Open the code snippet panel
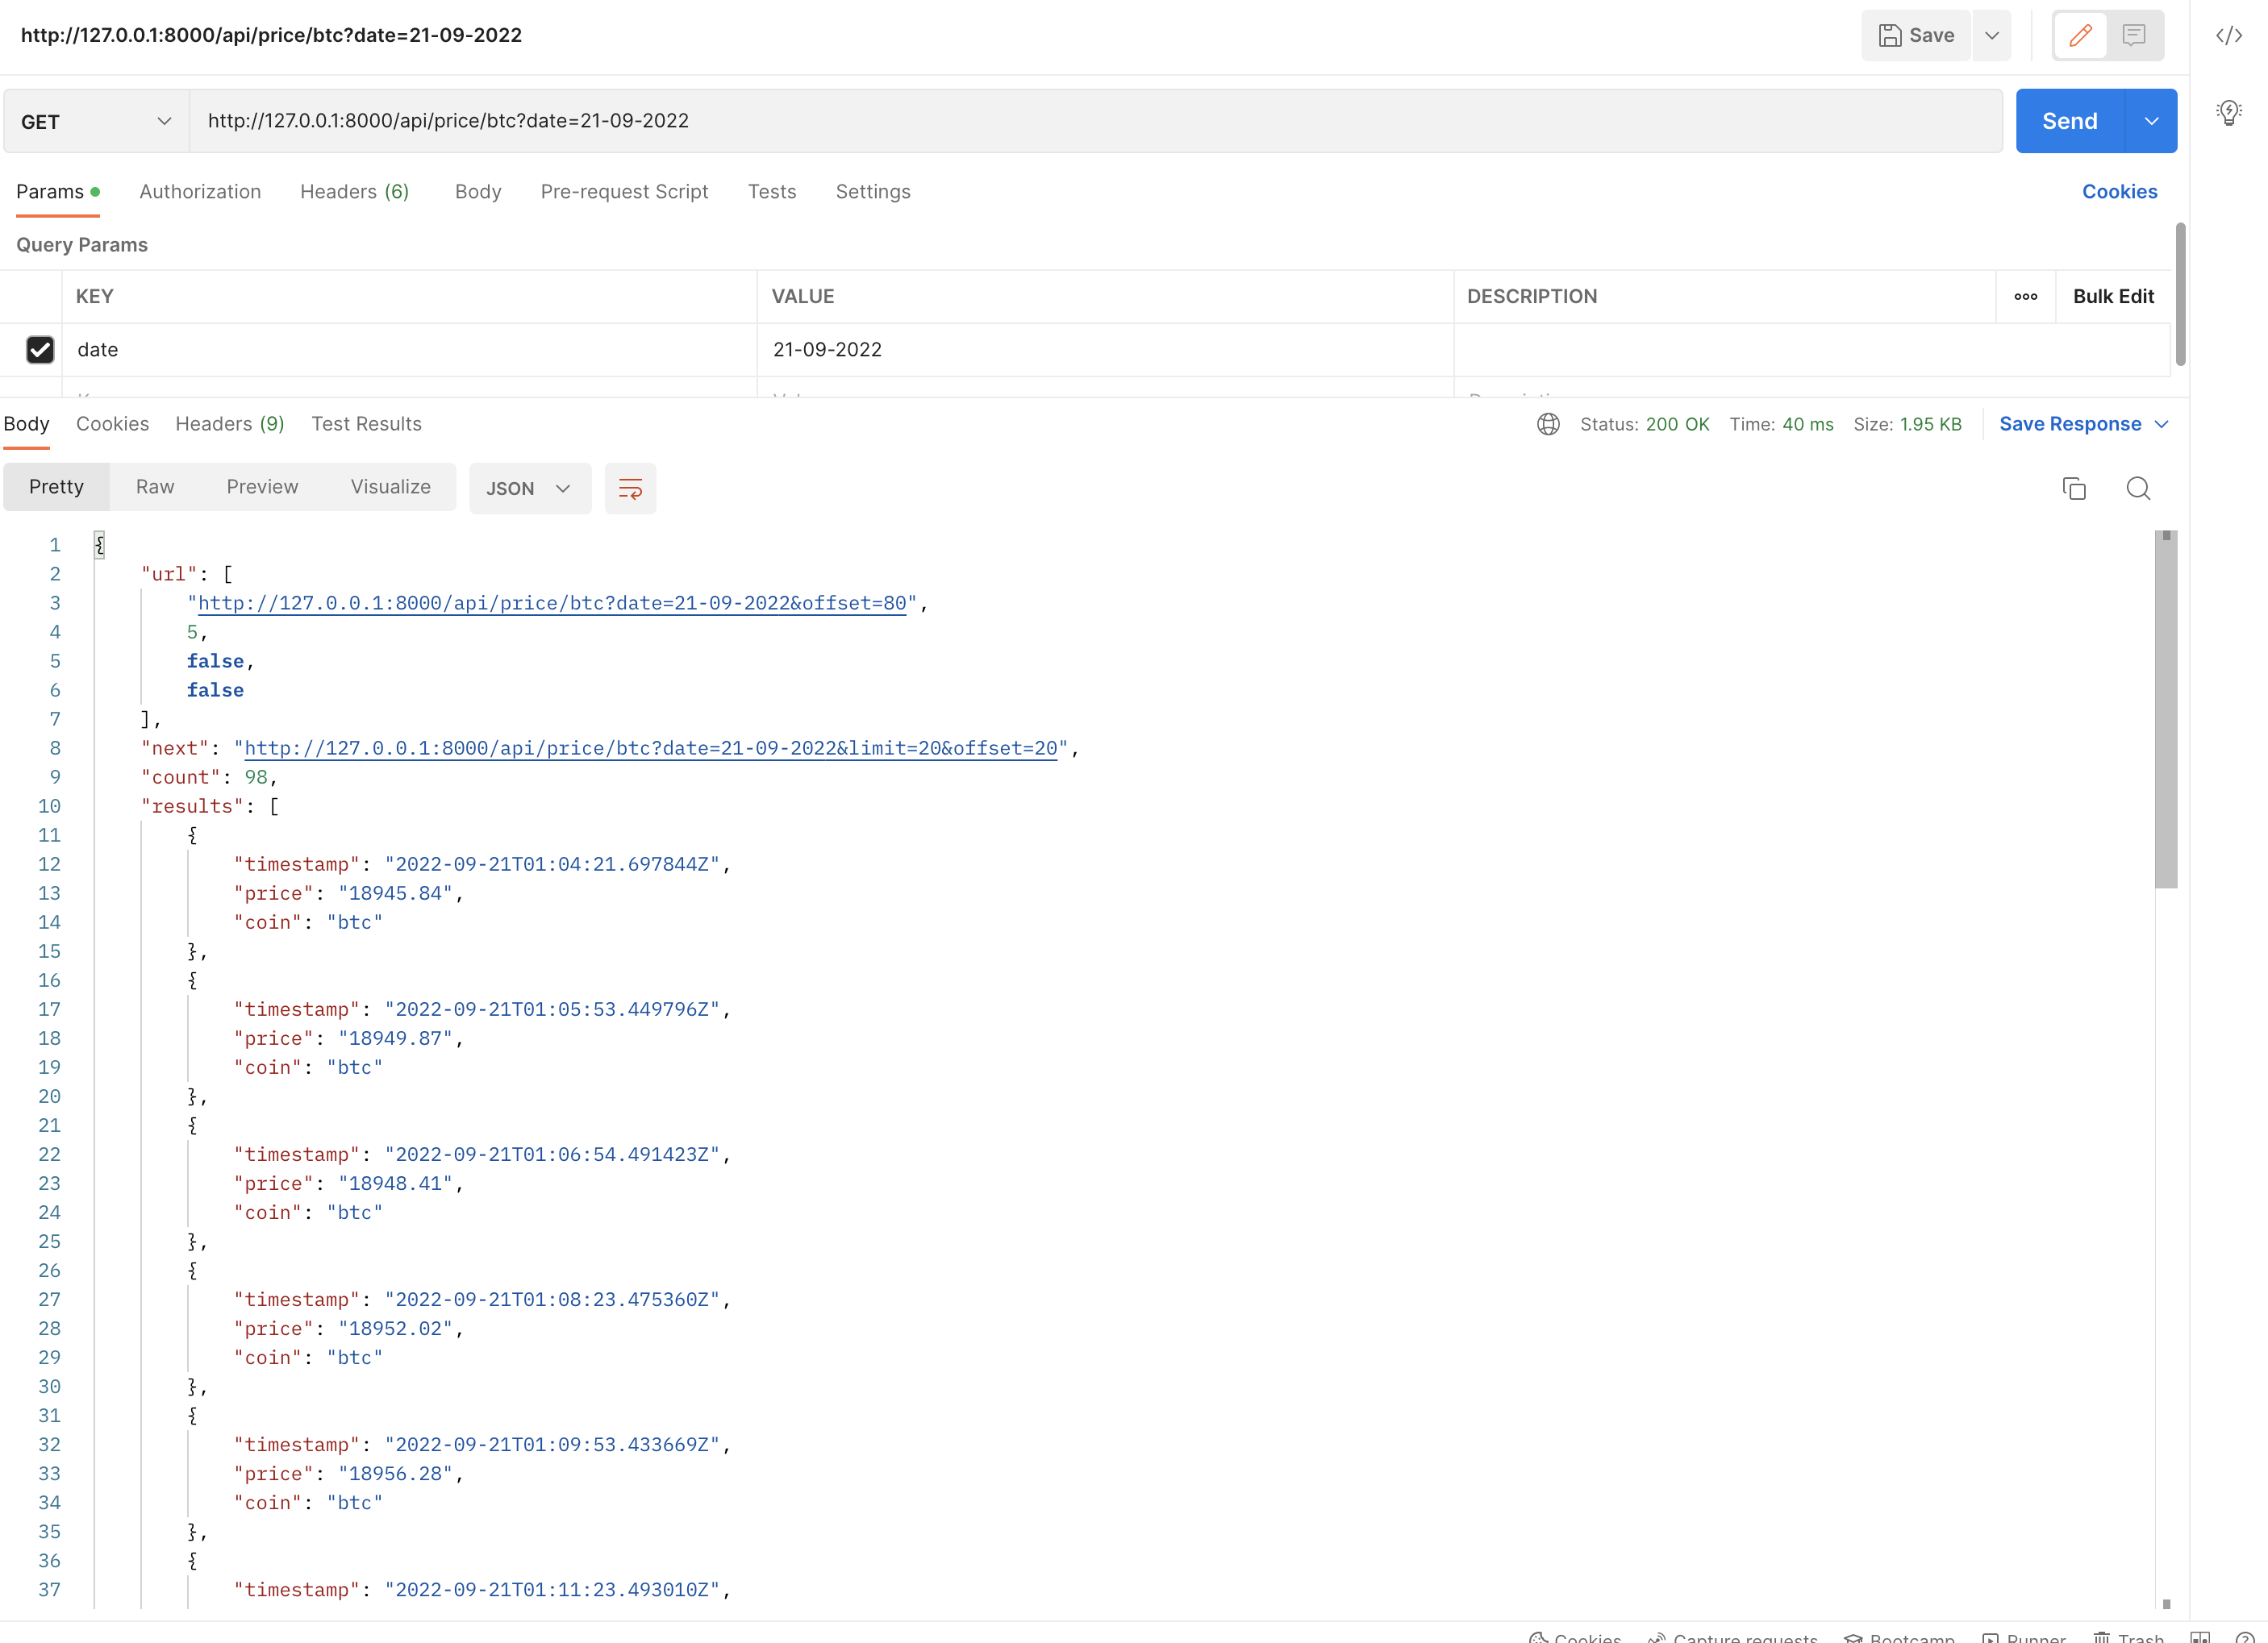The width and height of the screenshot is (2268, 1643). tap(2229, 35)
